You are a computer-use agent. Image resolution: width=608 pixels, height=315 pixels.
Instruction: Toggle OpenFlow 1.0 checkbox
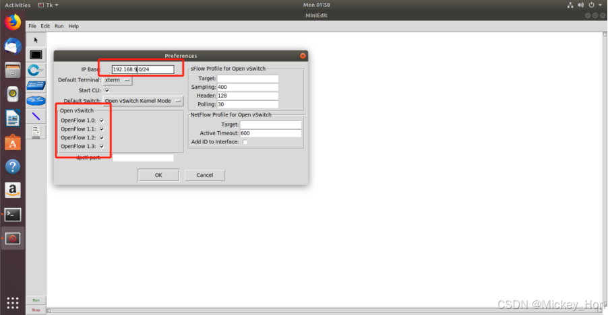[102, 120]
